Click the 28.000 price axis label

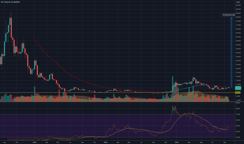point(238,69)
